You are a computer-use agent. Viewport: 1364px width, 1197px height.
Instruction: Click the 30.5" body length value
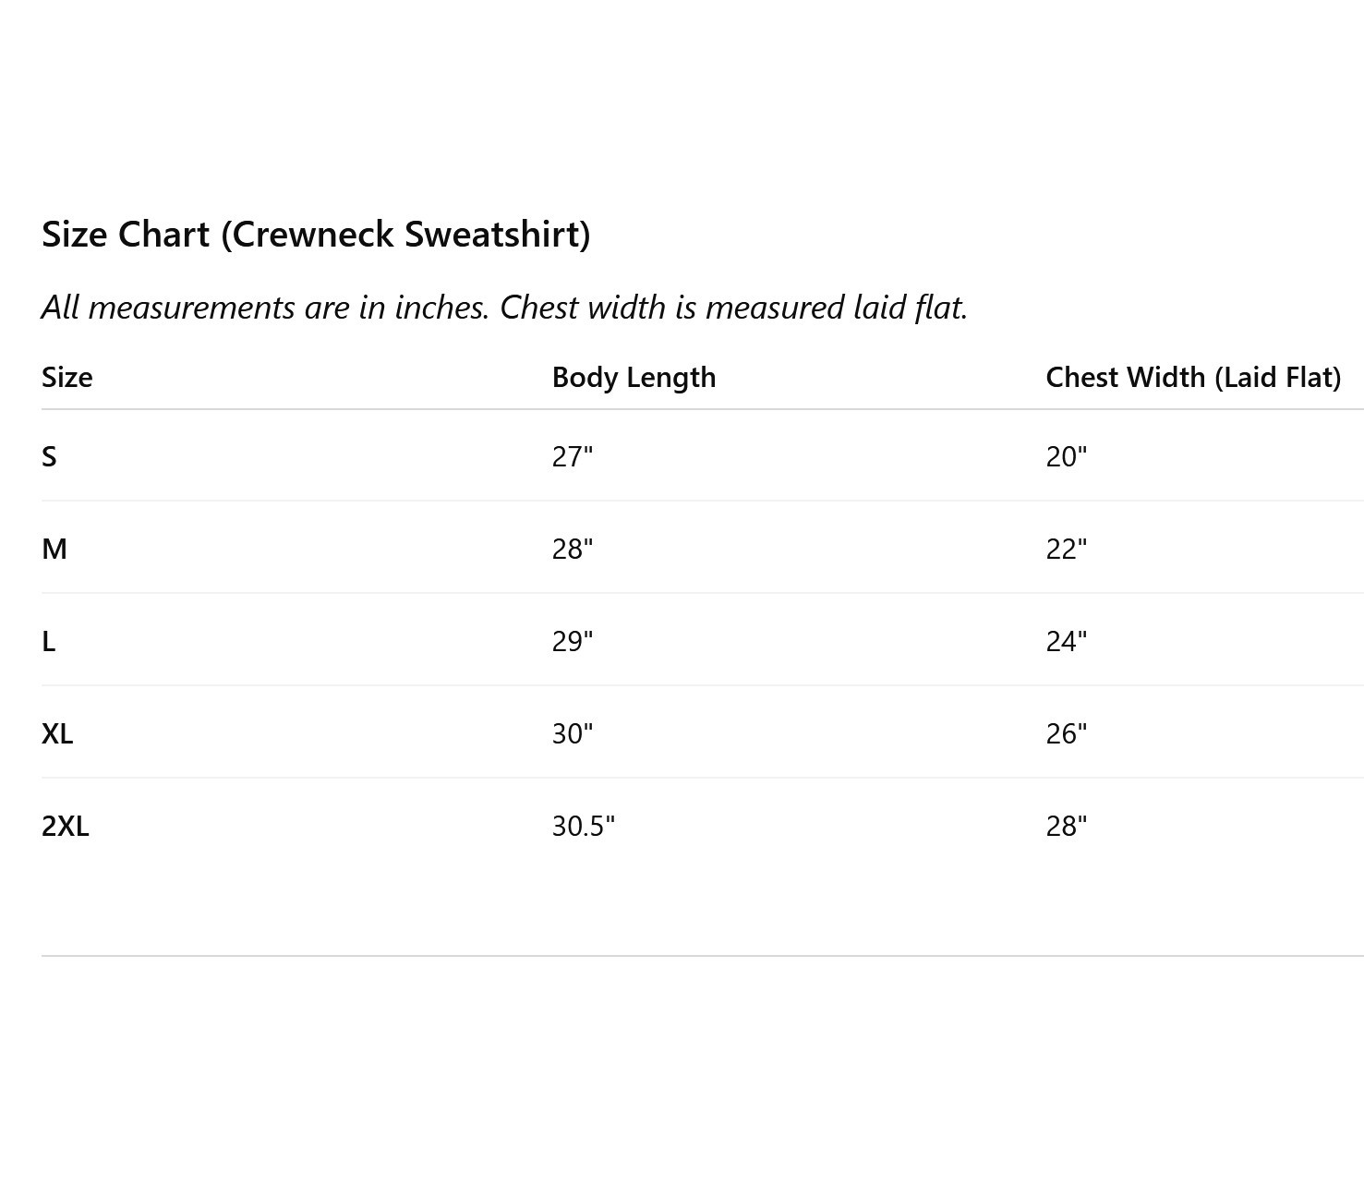pos(584,826)
